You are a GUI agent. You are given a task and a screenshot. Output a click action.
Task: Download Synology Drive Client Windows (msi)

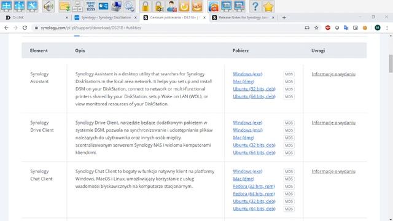pyautogui.click(x=247, y=130)
